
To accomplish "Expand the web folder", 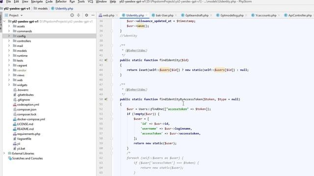I will [9, 80].
